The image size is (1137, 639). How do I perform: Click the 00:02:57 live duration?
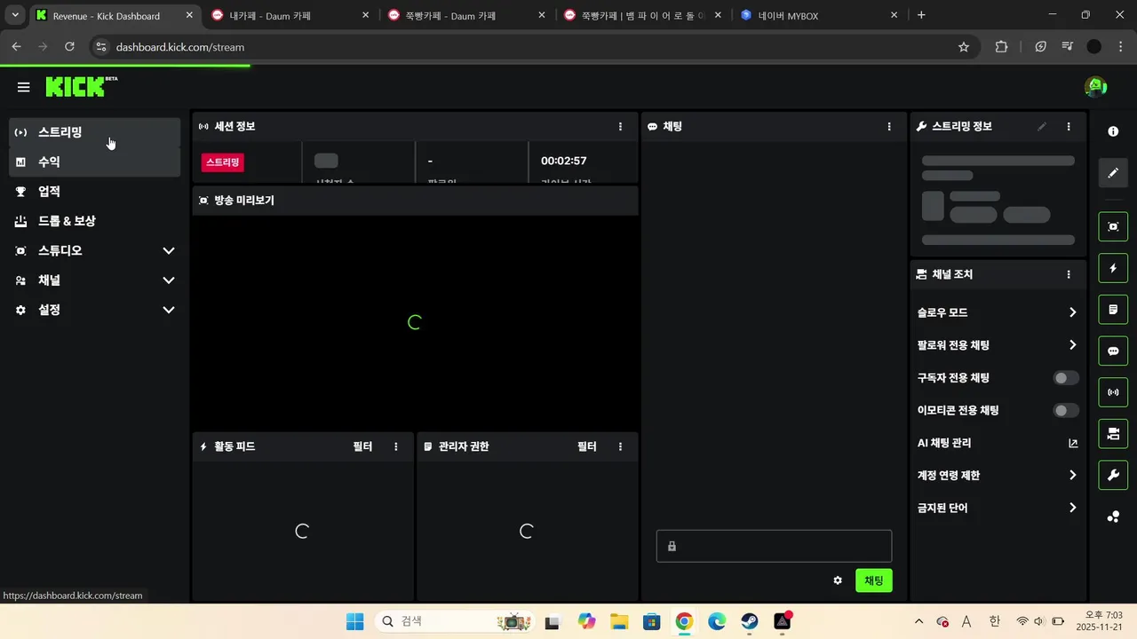[564, 161]
